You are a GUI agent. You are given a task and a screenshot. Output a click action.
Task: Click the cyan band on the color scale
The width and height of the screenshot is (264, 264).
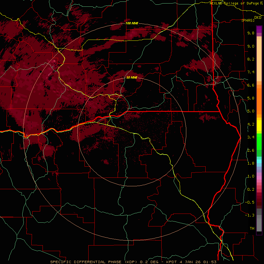tap(259, 161)
